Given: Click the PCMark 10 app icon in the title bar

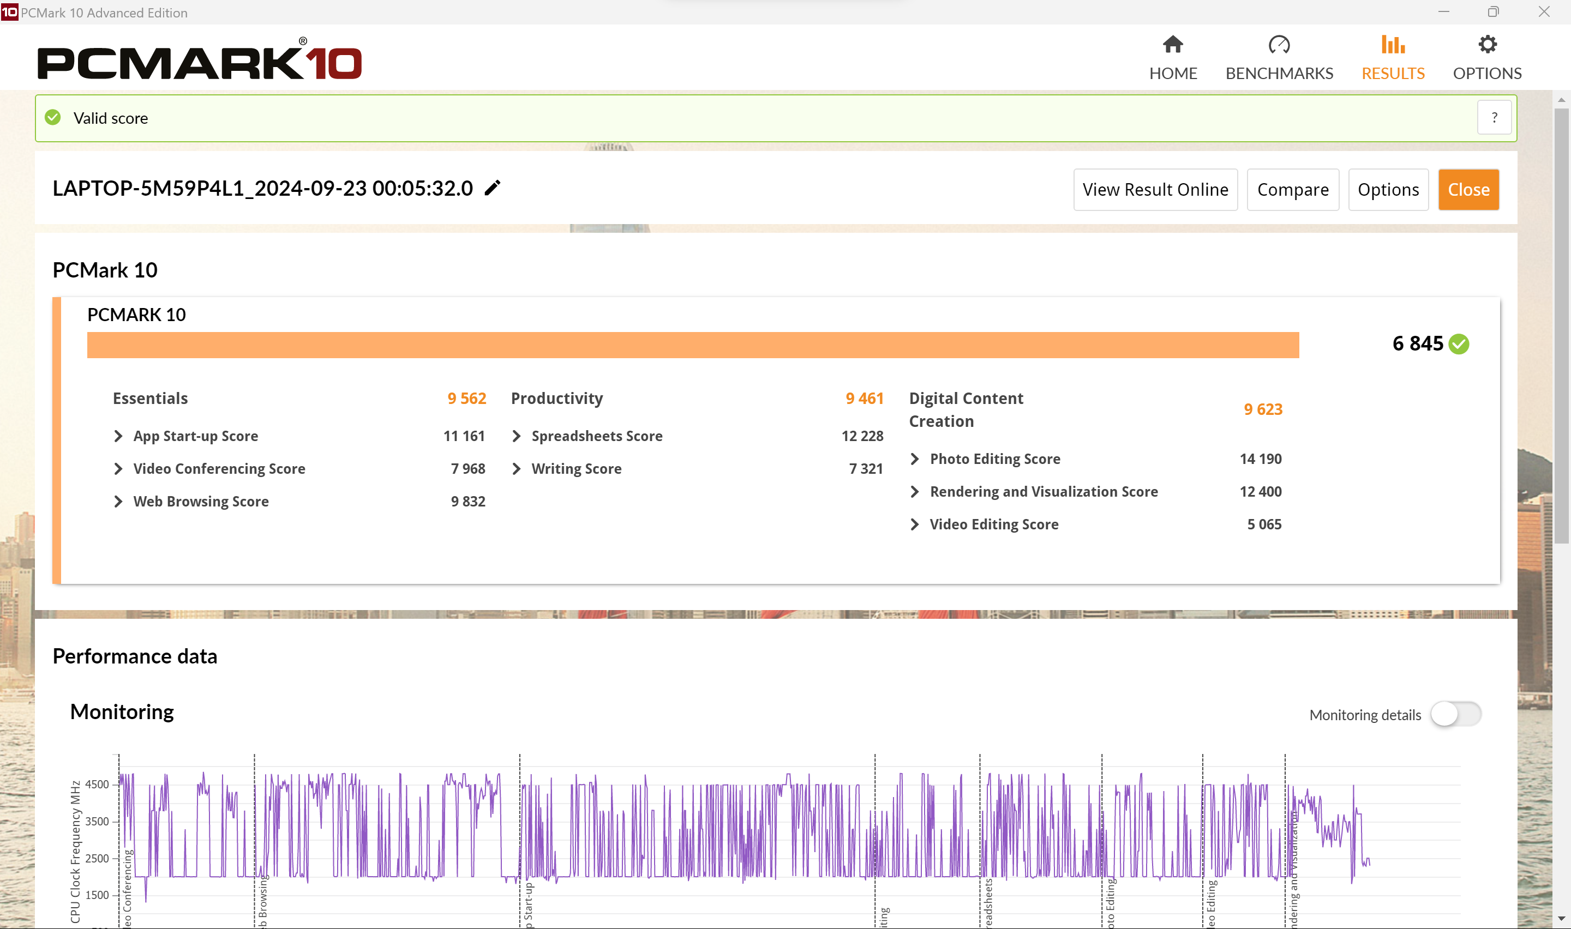Looking at the screenshot, I should pos(9,12).
